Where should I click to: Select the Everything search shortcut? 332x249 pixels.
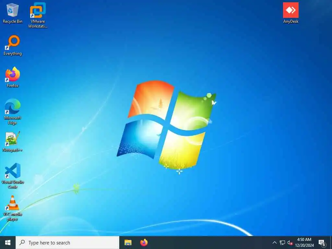13,45
